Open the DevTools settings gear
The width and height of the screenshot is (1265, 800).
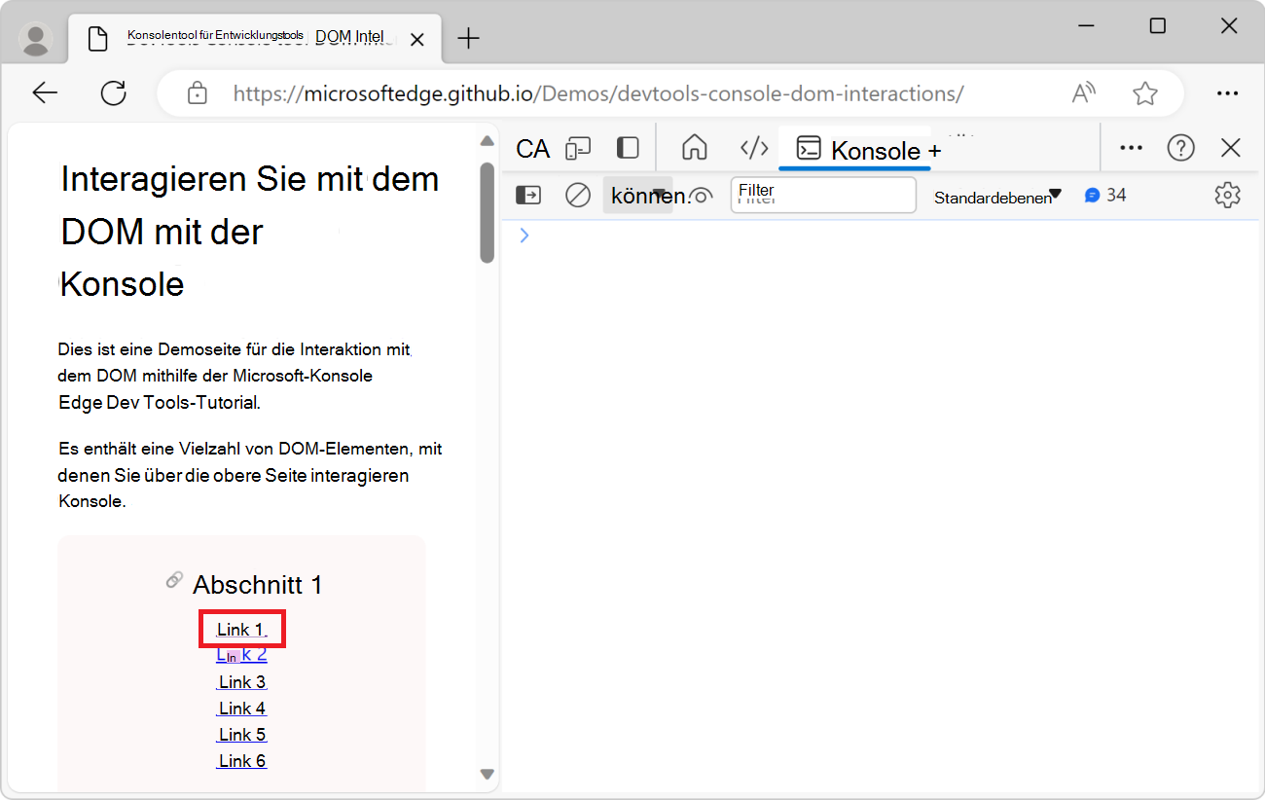(1227, 195)
